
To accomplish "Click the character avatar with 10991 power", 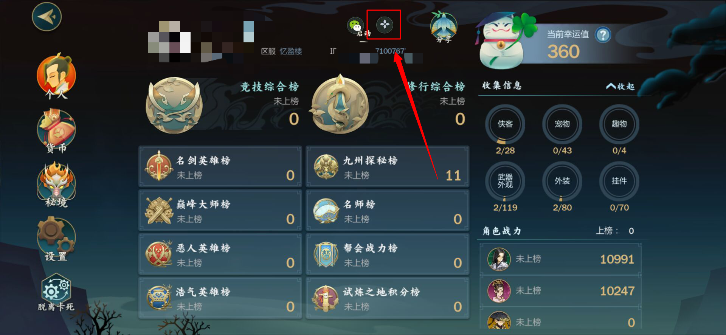I will point(499,259).
